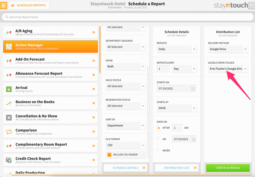
Task: Open the Show dropdown set to Both
Action: (x=126, y=67)
